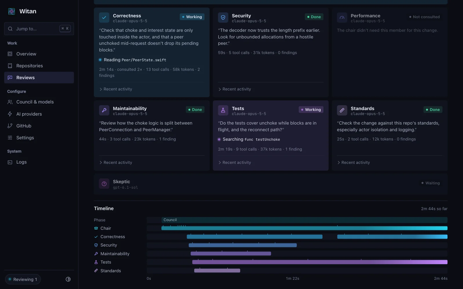
Task: Click the Maintainability card wrench icon
Action: pos(104,110)
